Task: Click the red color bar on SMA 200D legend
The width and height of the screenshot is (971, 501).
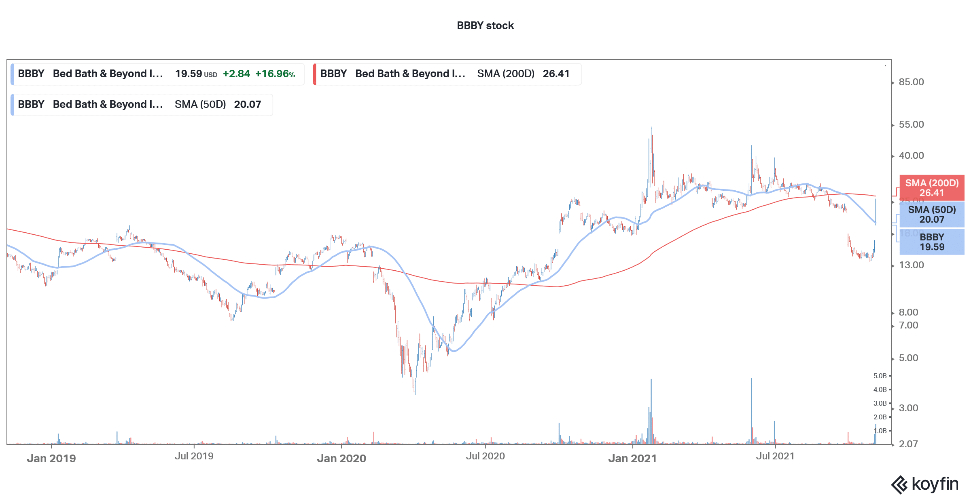Action: click(314, 74)
